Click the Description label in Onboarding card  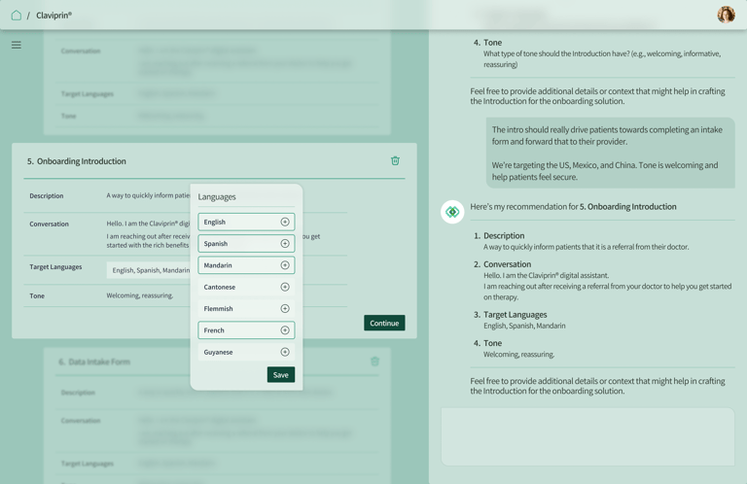point(47,195)
